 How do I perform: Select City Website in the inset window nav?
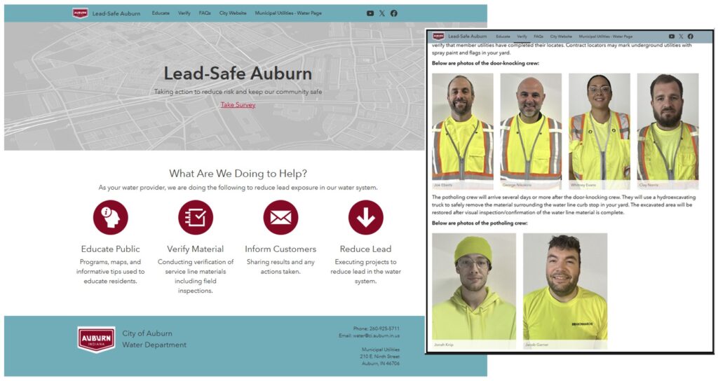point(561,36)
